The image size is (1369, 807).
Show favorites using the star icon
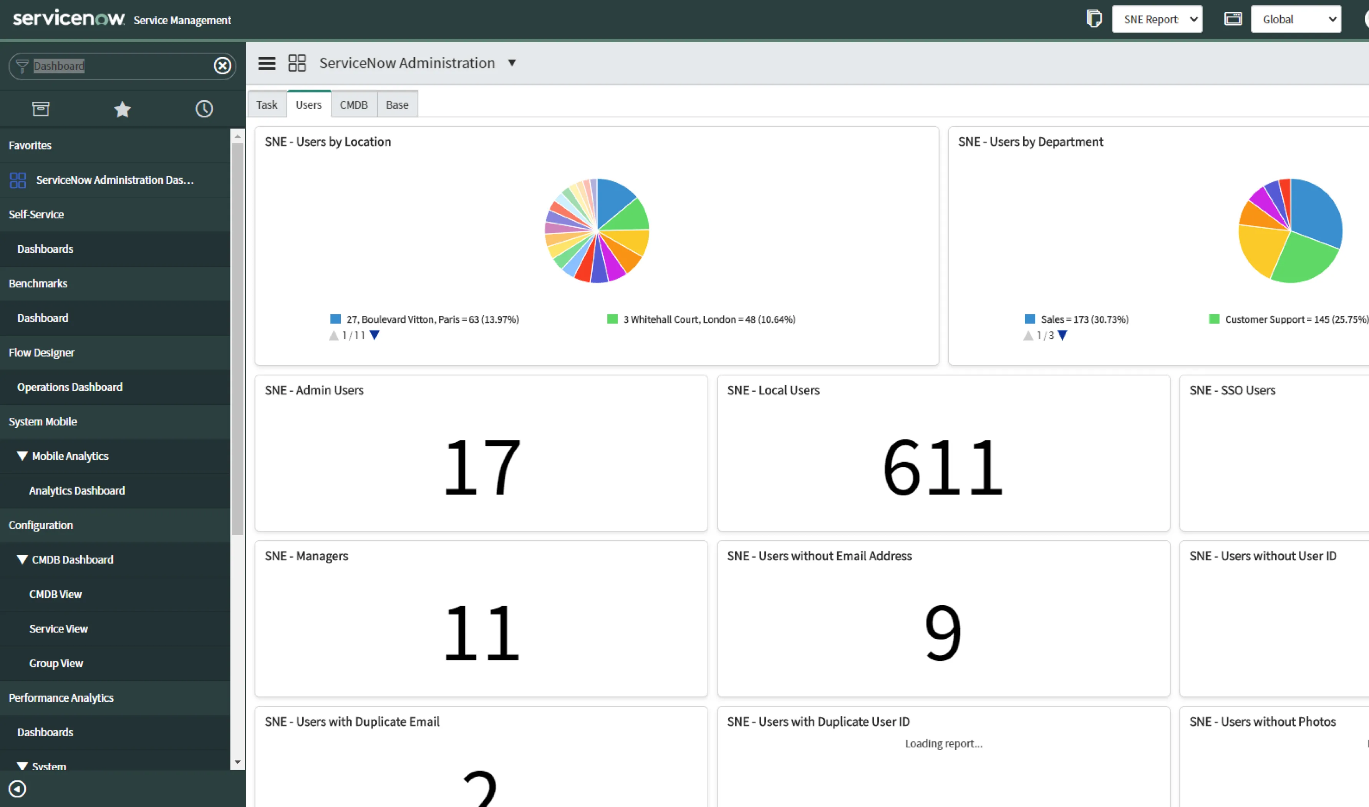click(x=122, y=109)
